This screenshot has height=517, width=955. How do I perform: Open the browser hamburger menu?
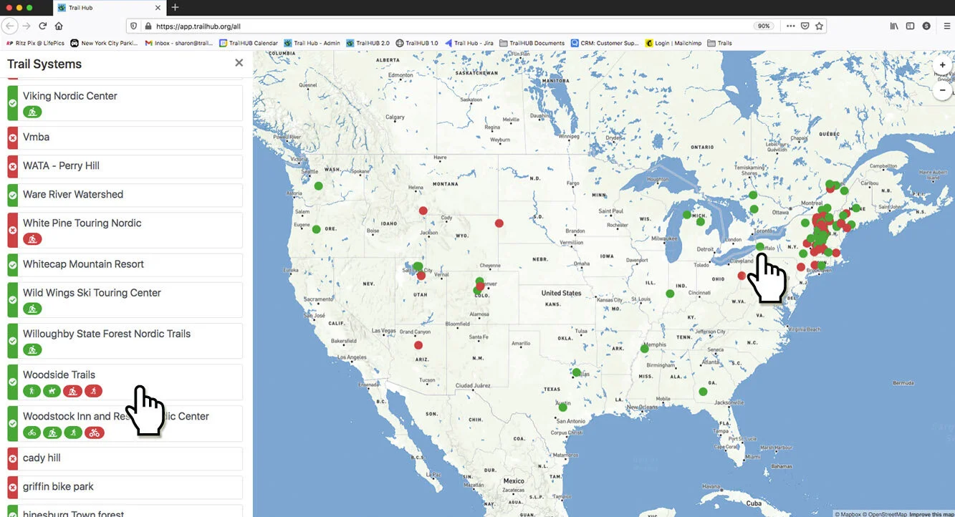point(946,26)
